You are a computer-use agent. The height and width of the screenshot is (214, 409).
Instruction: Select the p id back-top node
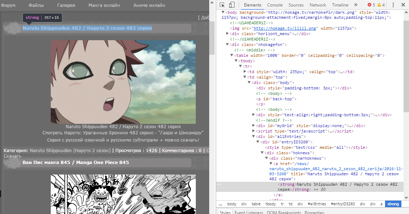[x=276, y=99]
